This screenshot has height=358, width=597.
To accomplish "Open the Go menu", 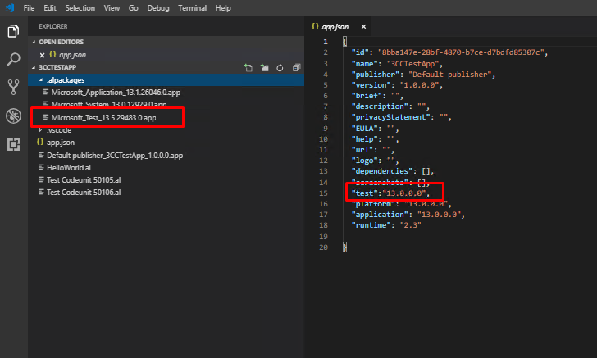I will [x=133, y=8].
